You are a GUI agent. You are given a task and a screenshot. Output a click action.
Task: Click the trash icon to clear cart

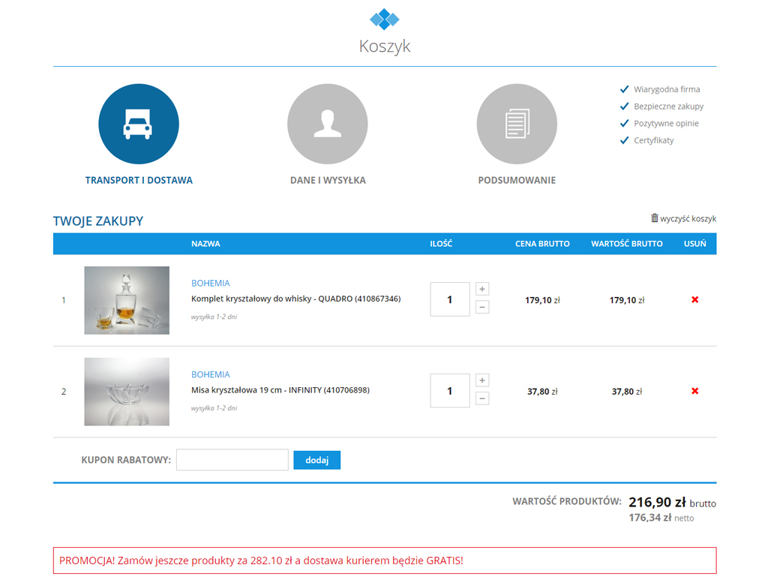coord(654,218)
